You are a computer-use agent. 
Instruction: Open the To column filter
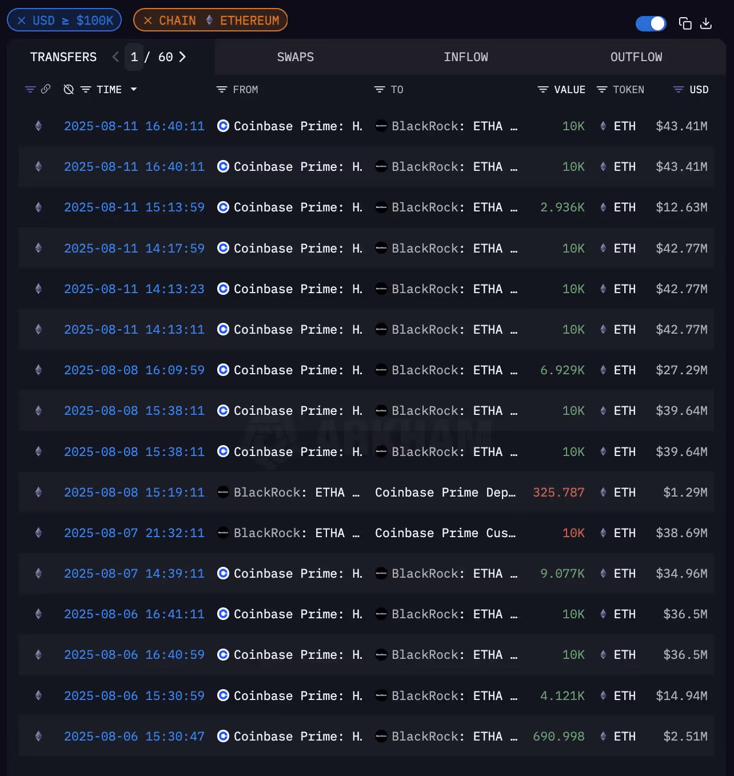click(380, 89)
